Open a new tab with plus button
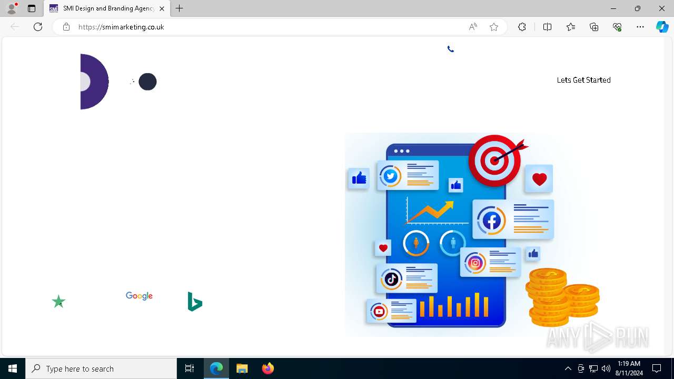 pyautogui.click(x=180, y=8)
